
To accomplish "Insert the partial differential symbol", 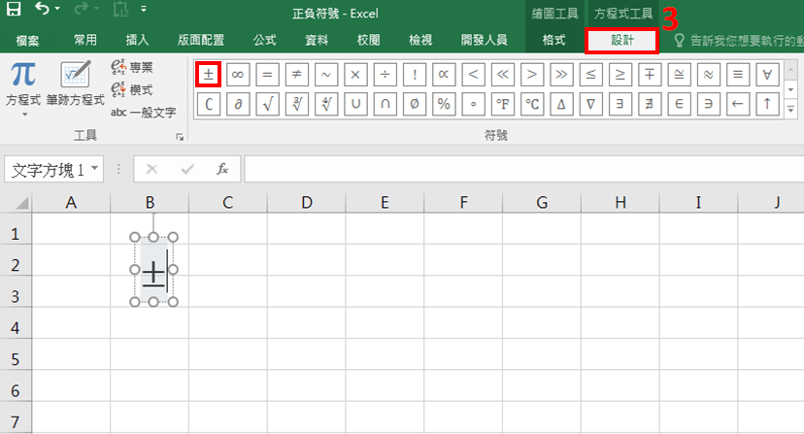I will (238, 103).
